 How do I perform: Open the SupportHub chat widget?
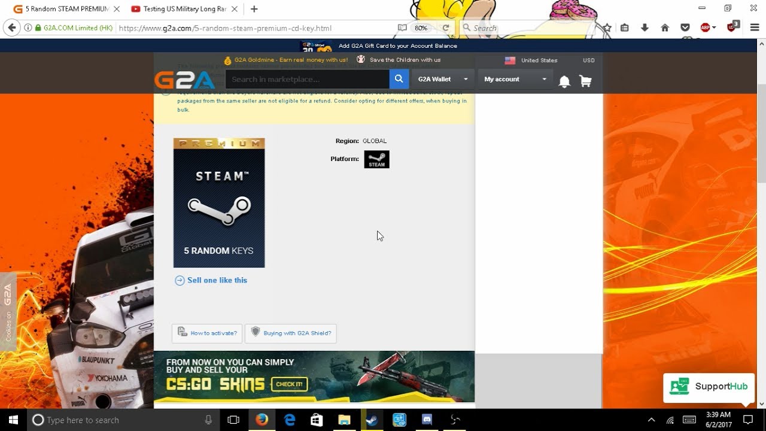pyautogui.click(x=708, y=387)
